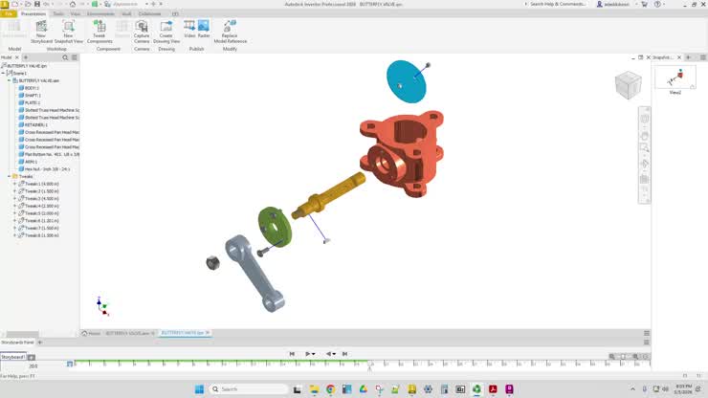Select the View2 snapshot thumbnail
The height and width of the screenshot is (398, 708).
pos(675,77)
